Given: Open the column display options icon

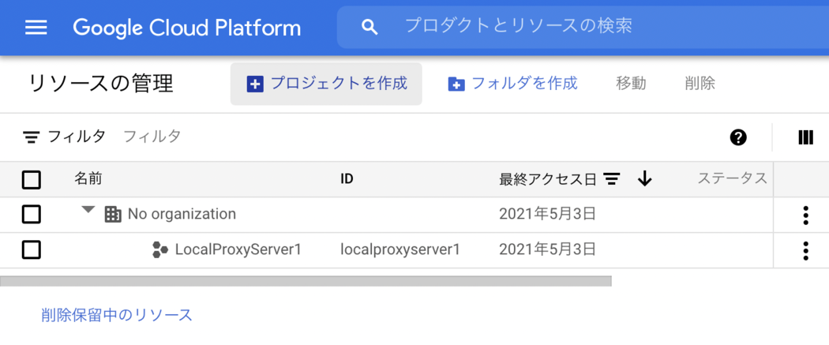Looking at the screenshot, I should click(x=805, y=137).
